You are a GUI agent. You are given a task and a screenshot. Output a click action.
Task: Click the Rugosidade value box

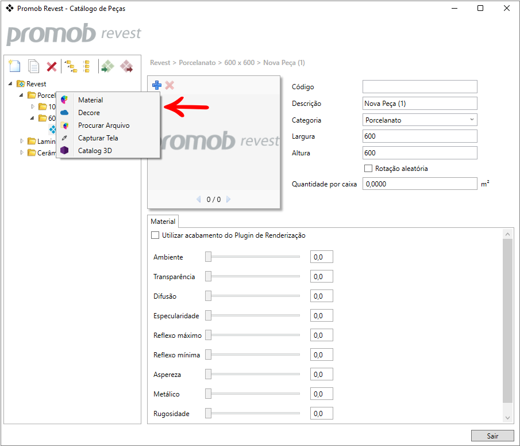(321, 413)
